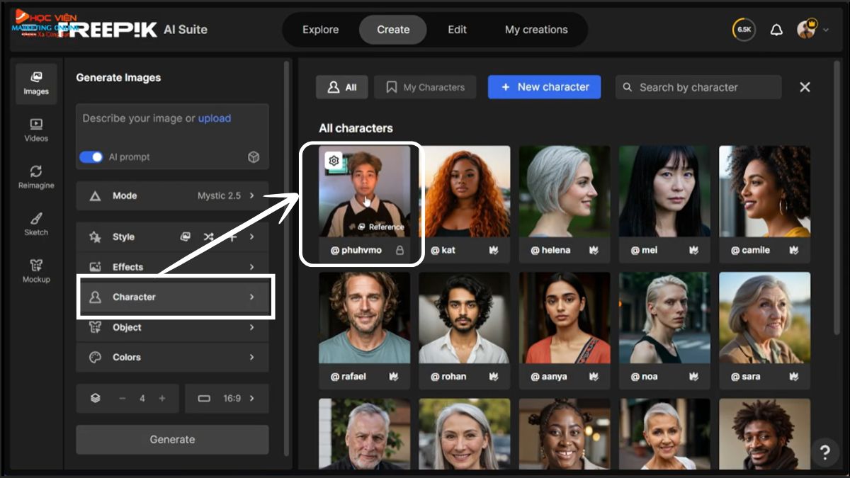
Task: Click the Generate button
Action: [172, 440]
